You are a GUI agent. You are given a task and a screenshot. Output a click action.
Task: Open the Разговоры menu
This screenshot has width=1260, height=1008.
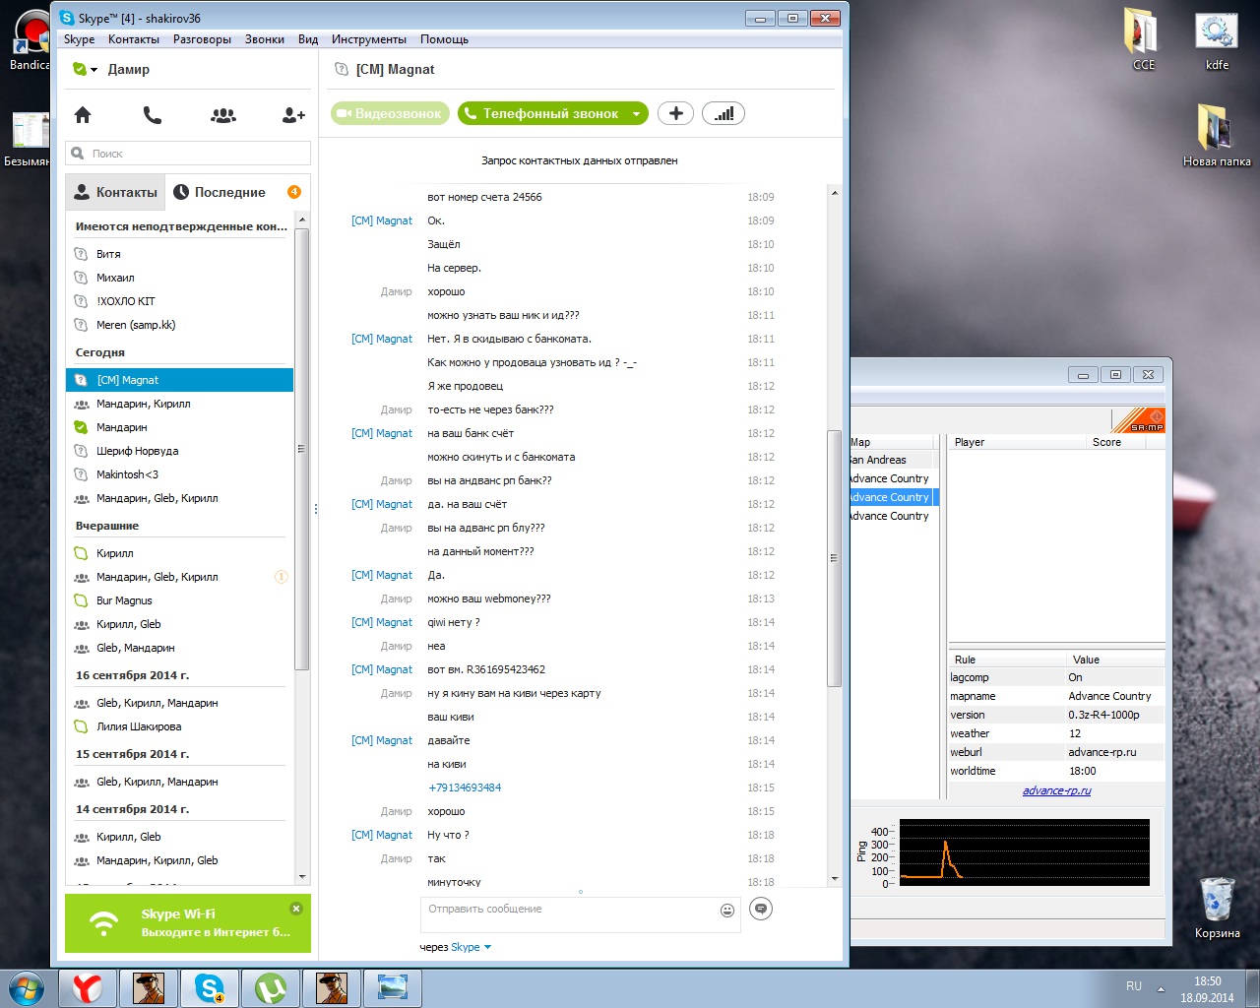point(203,39)
